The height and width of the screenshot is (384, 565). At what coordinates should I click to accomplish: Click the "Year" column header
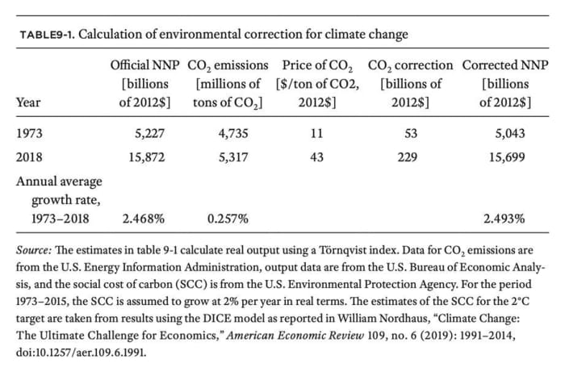(x=28, y=102)
